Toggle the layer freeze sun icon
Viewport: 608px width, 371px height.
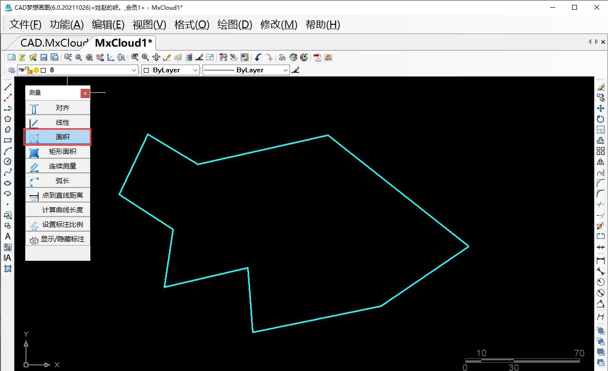click(x=36, y=70)
